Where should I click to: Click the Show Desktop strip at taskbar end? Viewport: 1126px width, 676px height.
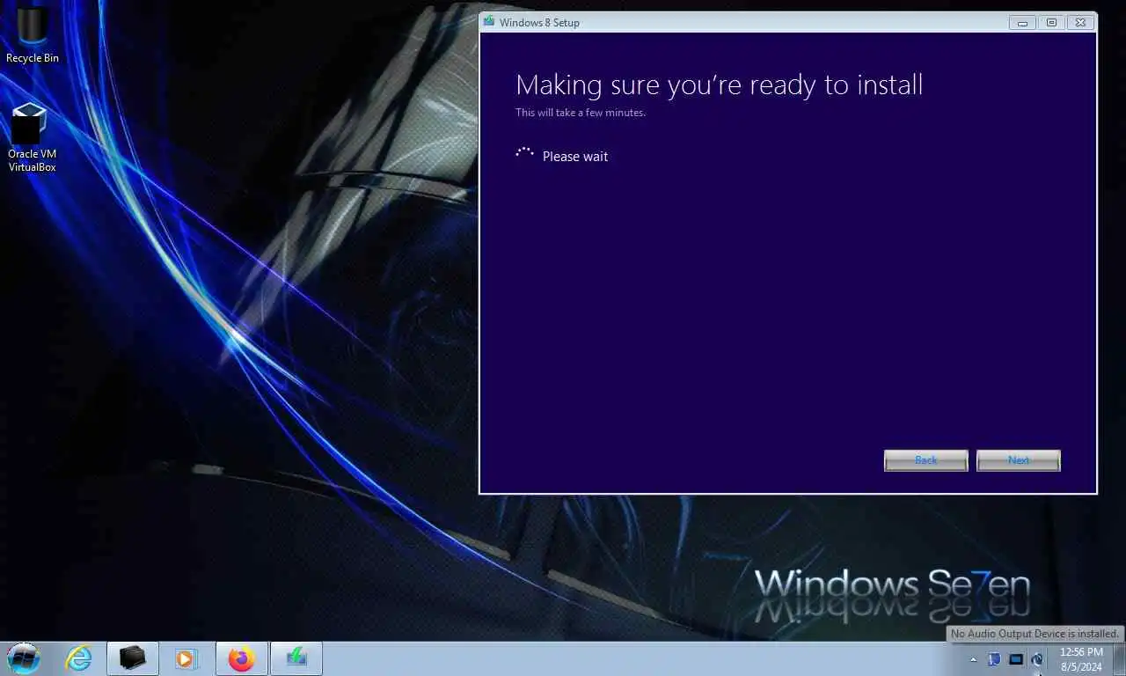[1119, 658]
